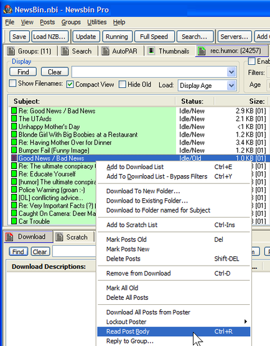Click green square beside Re: Good News / Bad News
This screenshot has height=346, width=270.
14,111
